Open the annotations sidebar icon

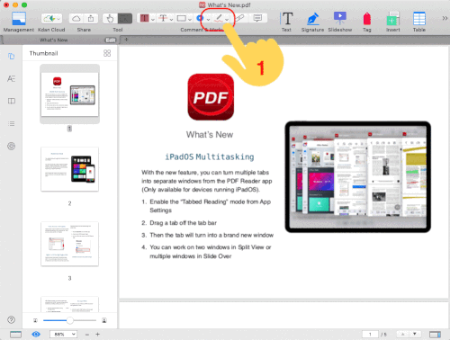(x=11, y=146)
